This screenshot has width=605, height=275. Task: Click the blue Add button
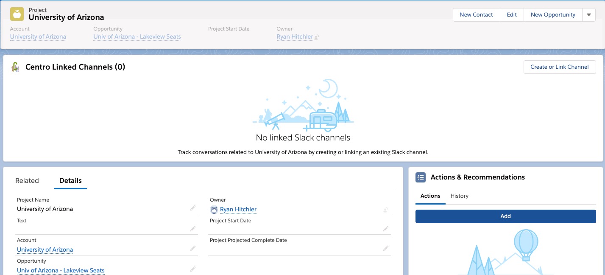point(505,216)
